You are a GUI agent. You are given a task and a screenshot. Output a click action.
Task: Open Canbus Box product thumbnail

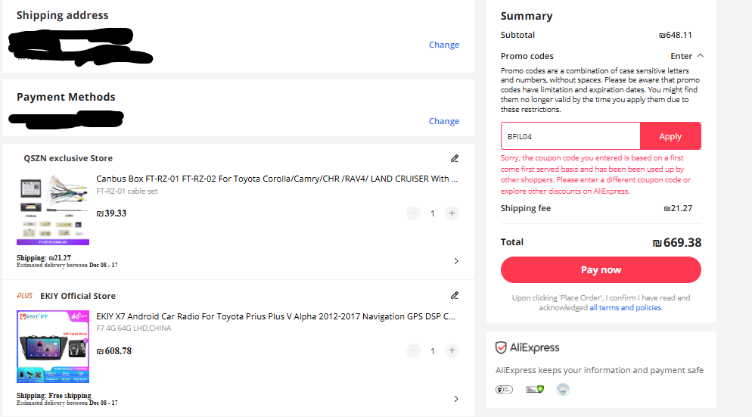click(x=53, y=210)
